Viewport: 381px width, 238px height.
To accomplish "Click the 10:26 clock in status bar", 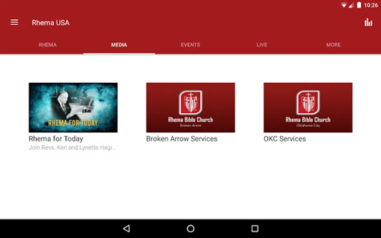I will pos(371,5).
